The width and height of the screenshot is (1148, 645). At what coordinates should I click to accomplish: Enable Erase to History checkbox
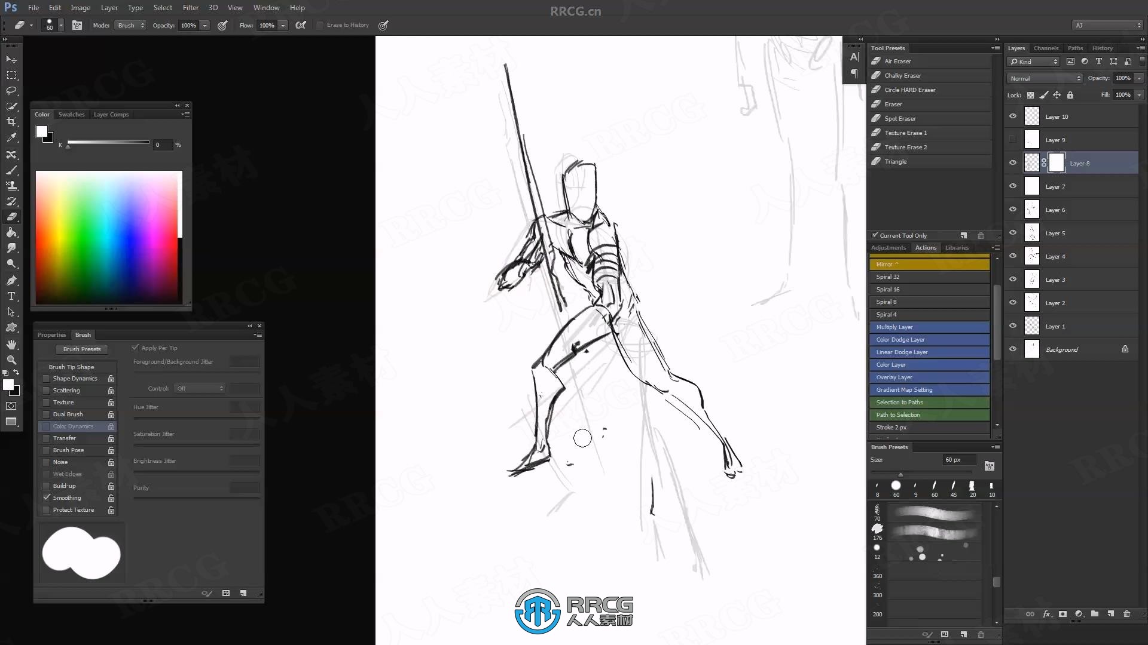[320, 25]
